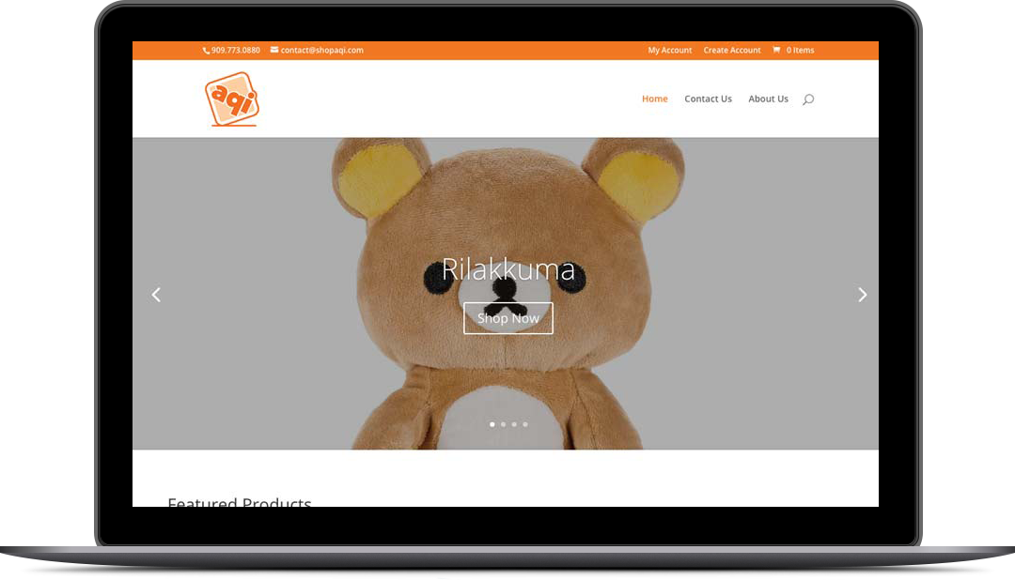Open the search using the magnifier icon

[x=808, y=99]
